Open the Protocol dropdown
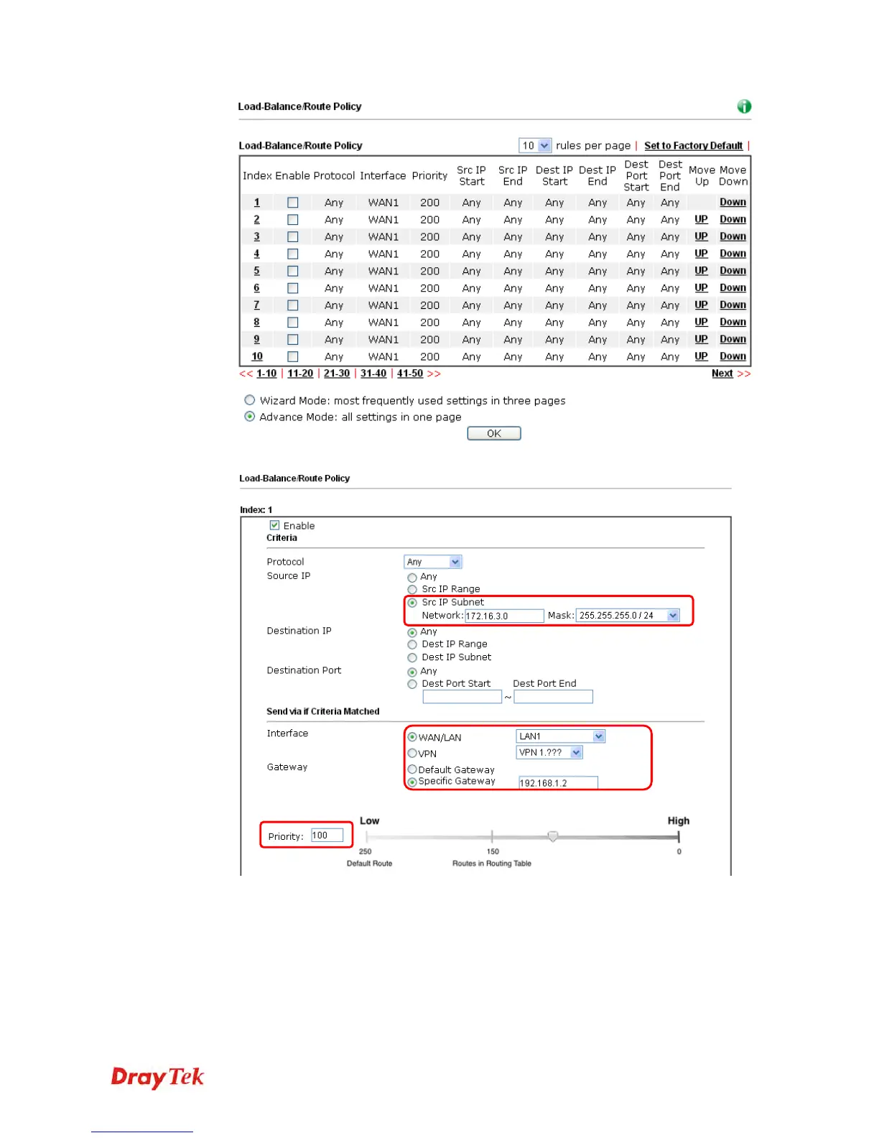 coord(433,562)
